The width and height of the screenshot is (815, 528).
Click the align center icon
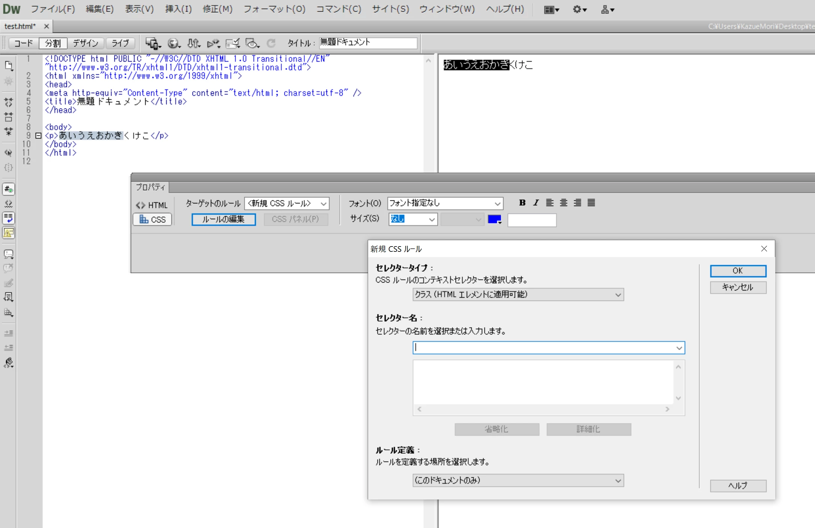563,203
